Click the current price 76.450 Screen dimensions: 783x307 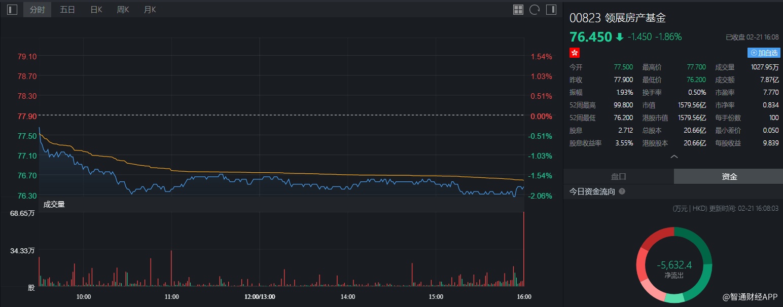(591, 37)
